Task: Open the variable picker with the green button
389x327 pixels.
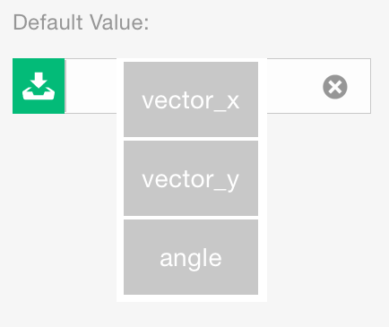Action: [x=39, y=86]
